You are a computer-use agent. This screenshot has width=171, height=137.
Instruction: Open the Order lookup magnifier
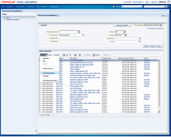click(x=139, y=41)
